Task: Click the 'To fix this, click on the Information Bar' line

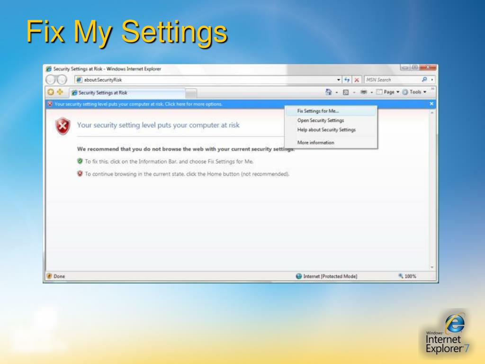Action: tap(169, 161)
